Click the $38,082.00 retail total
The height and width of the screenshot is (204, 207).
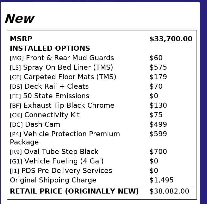(169, 191)
